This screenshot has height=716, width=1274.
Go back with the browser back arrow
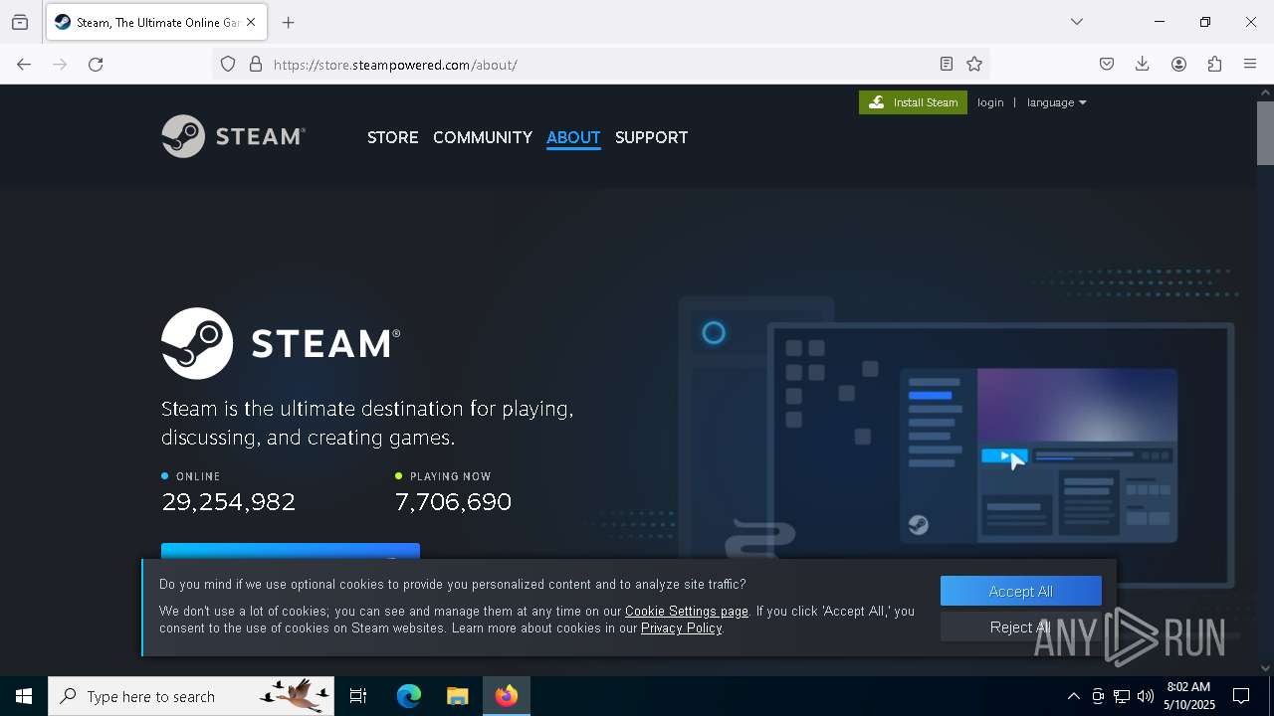[24, 64]
